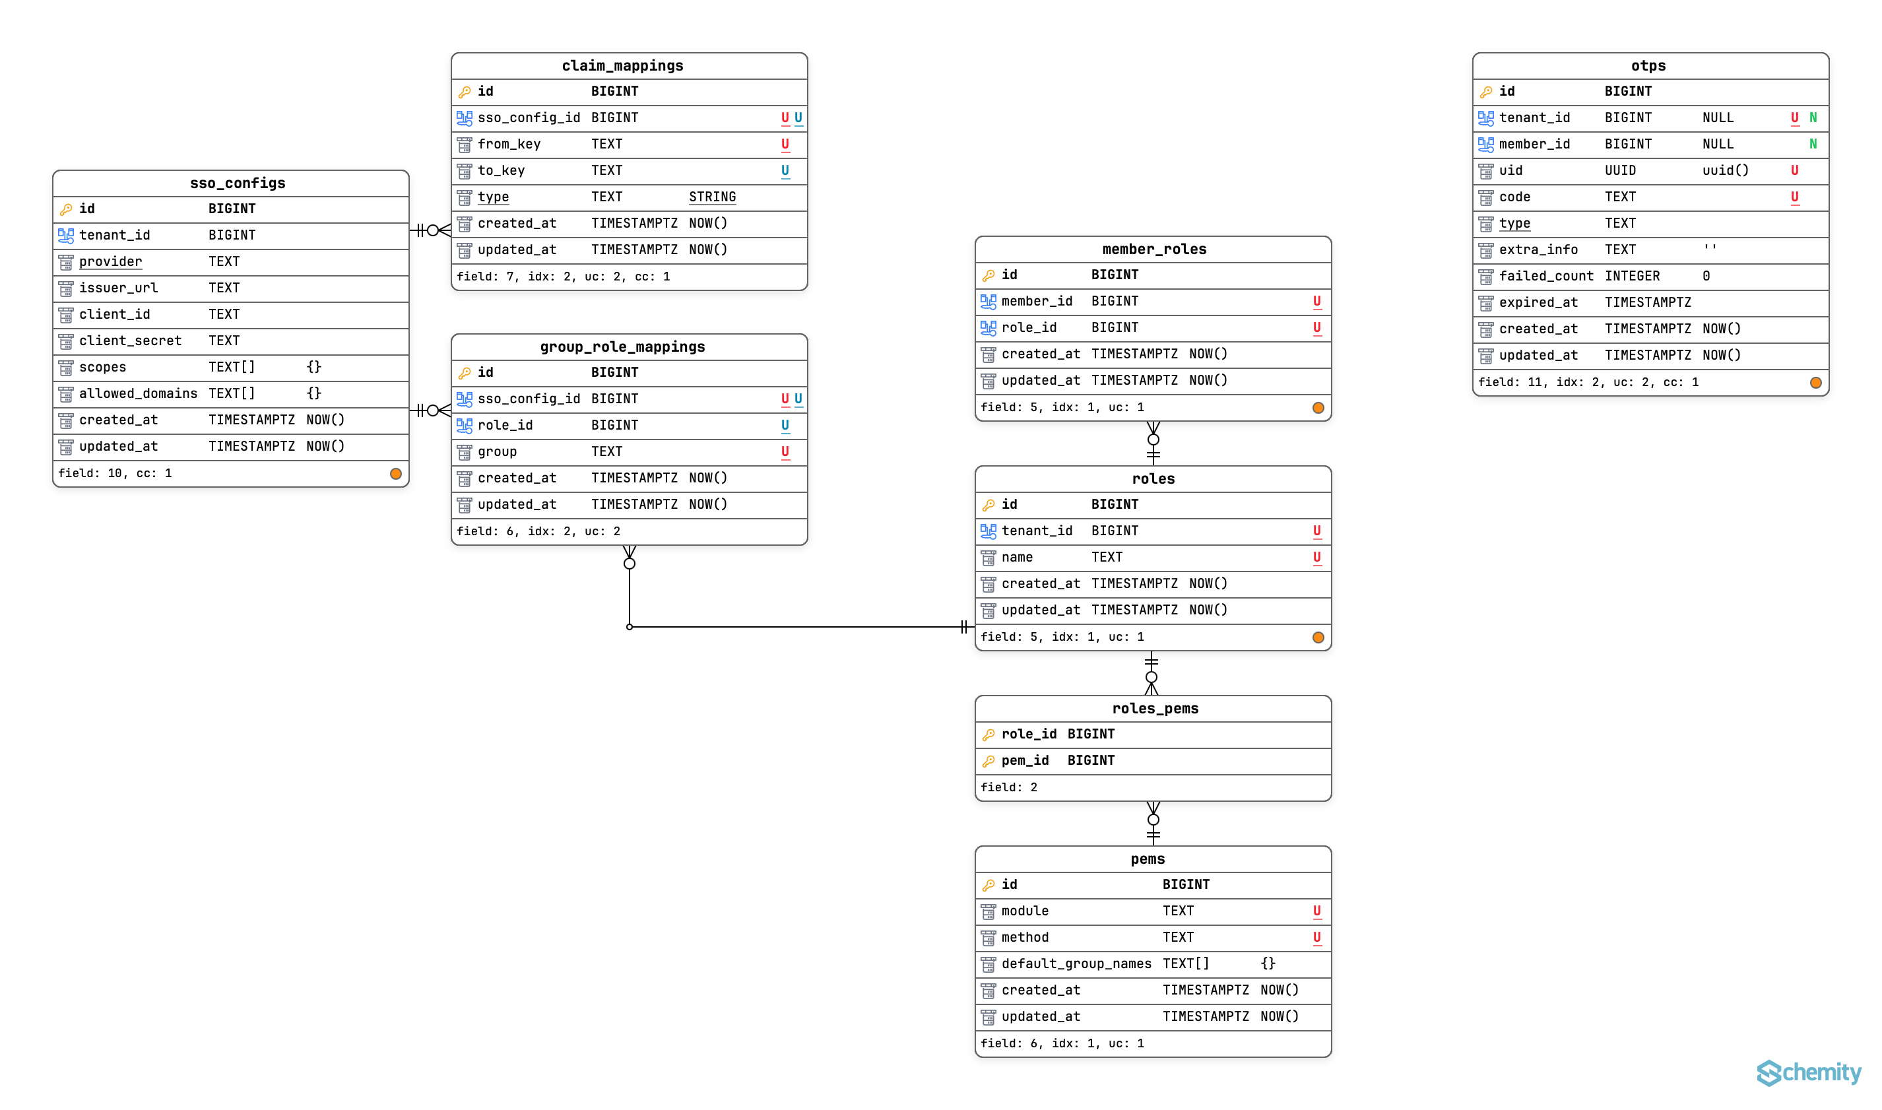This screenshot has width=1882, height=1110.
Task: Click the column icon next to extra_info
Action: click(x=1485, y=251)
